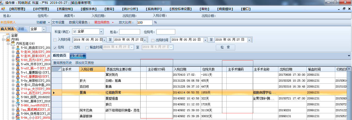The image size is (352, 120).
Task: Click patient icon of 5-走35_新来3
Action: click(18, 56)
